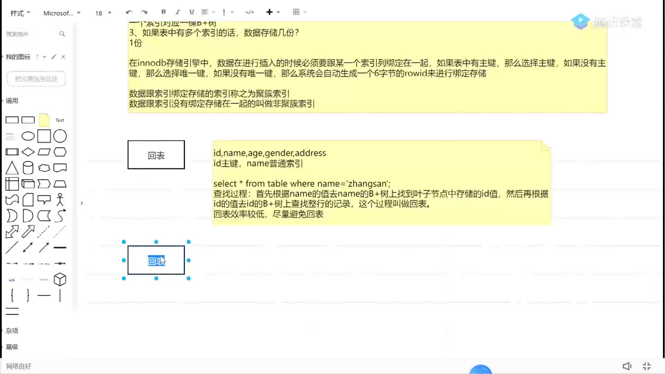Select the triangle shape

(x=12, y=168)
